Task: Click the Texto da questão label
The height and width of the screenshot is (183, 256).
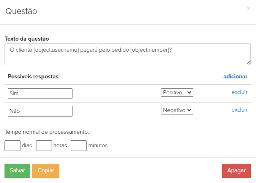Action: (x=27, y=39)
